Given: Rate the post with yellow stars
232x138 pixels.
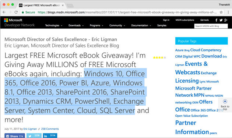Looking at the screenshot, I should coord(159,57).
